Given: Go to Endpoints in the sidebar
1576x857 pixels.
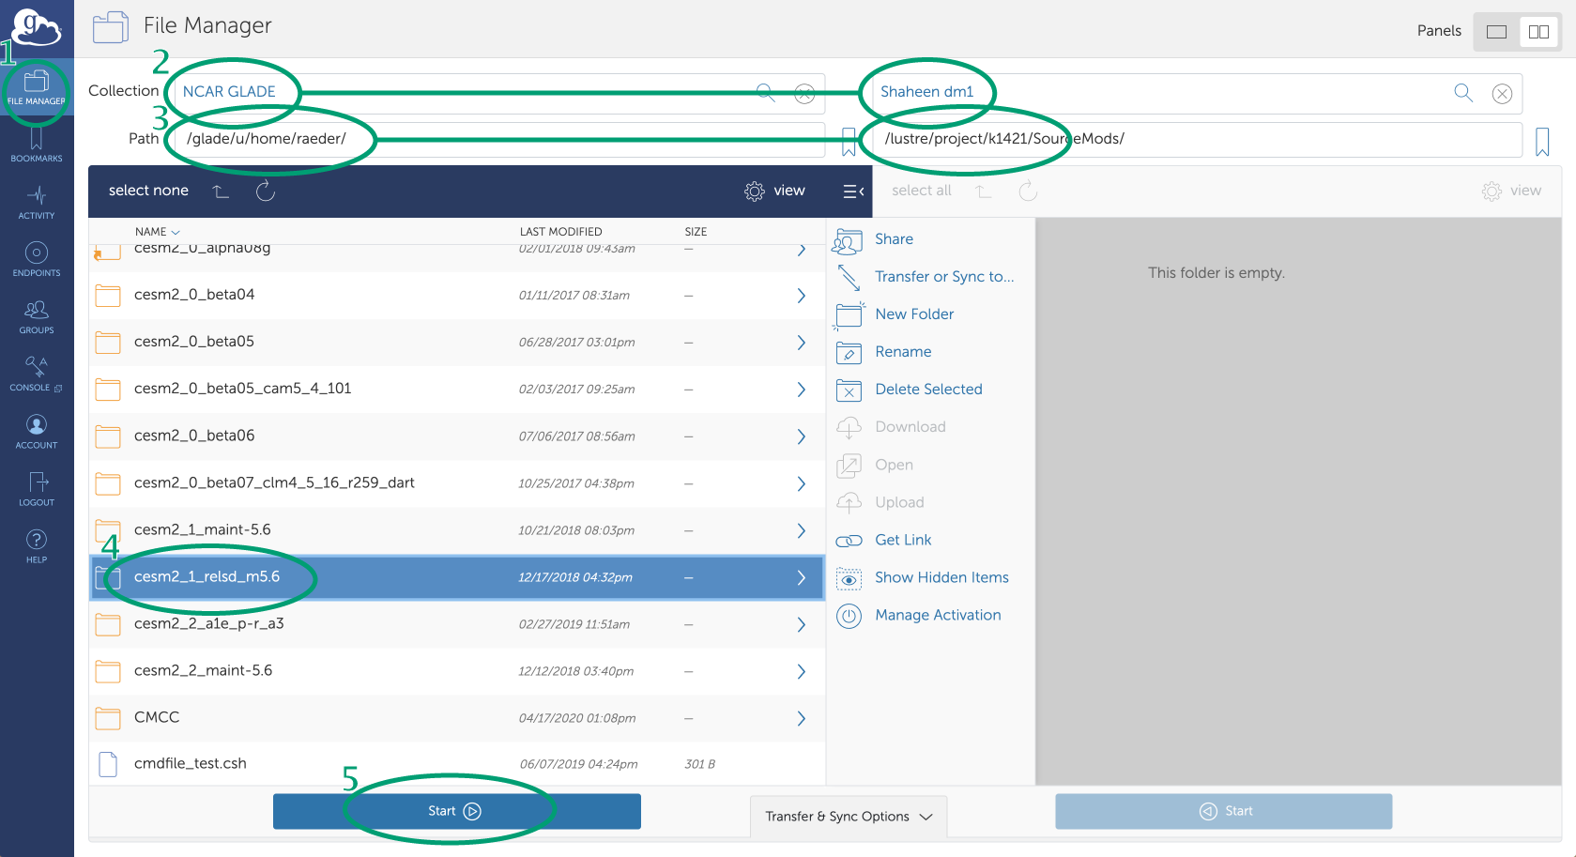Looking at the screenshot, I should pyautogui.click(x=37, y=259).
